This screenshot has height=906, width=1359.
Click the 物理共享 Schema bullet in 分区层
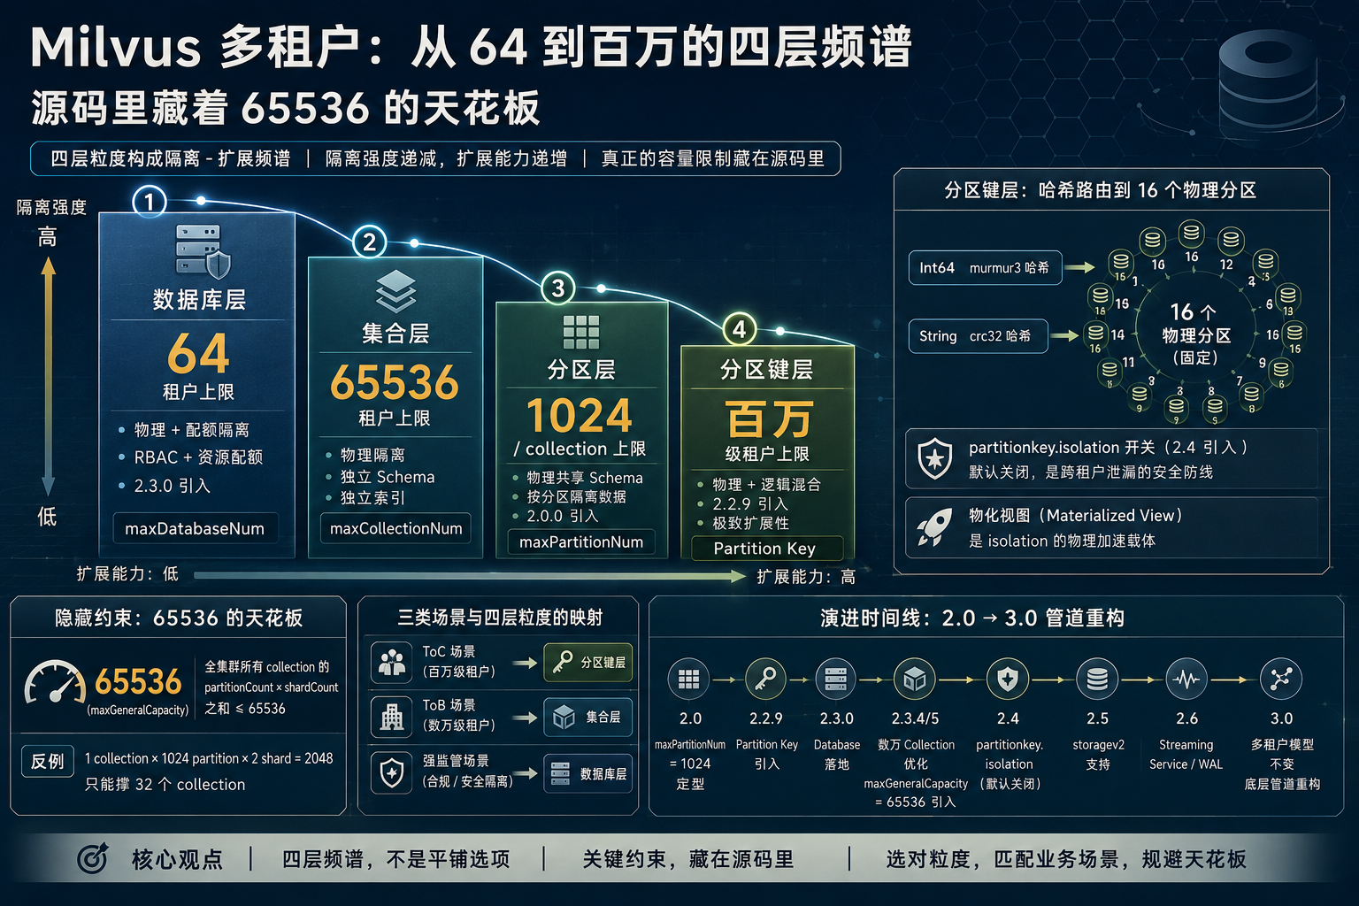tap(585, 478)
